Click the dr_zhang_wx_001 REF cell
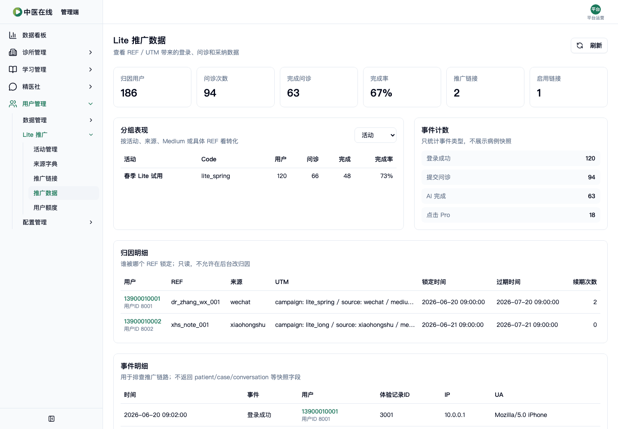 click(x=195, y=302)
